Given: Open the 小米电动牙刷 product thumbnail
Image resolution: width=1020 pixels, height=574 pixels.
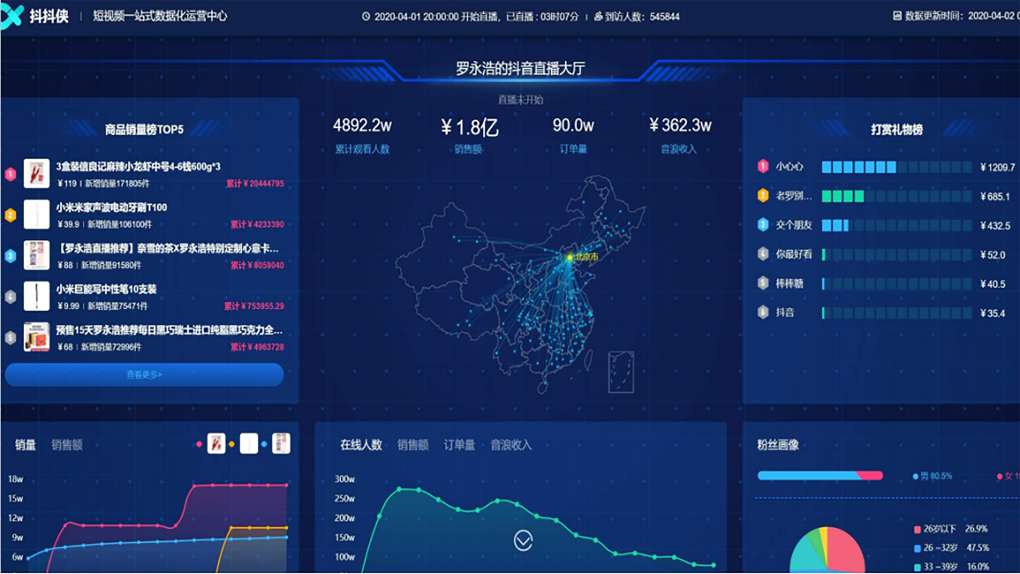Looking at the screenshot, I should [37, 214].
